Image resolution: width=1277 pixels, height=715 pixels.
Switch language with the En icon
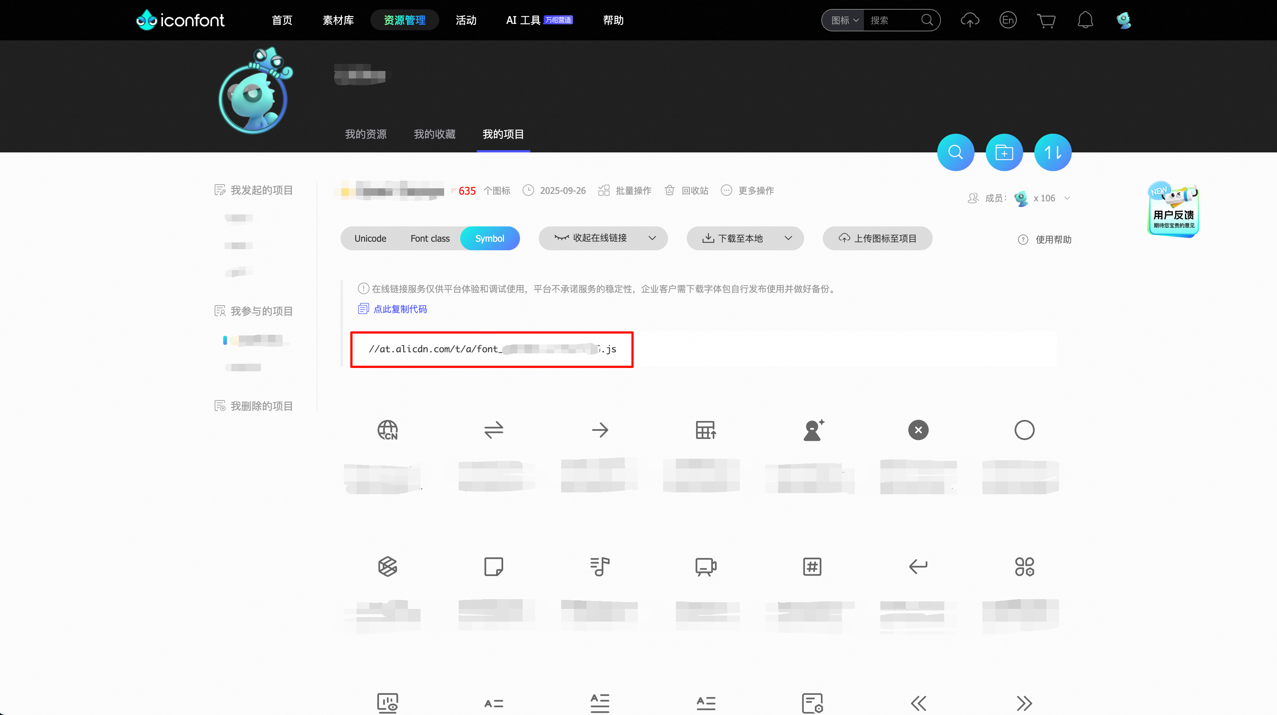point(1008,20)
